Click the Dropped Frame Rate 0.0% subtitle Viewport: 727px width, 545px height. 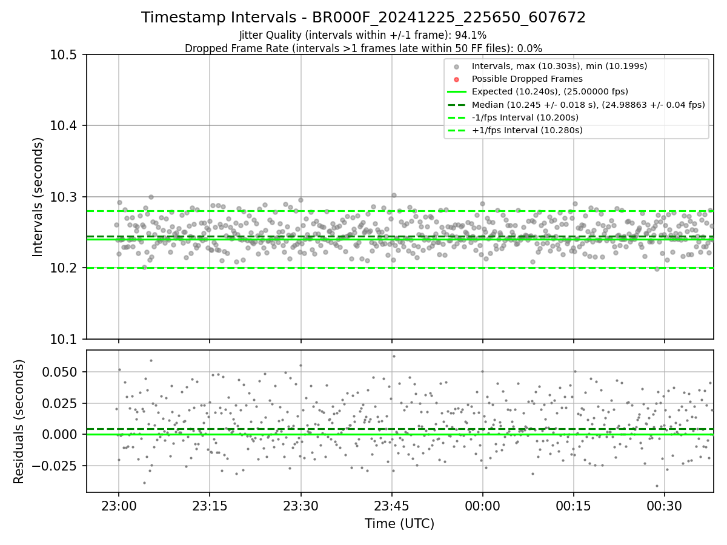tap(363, 48)
